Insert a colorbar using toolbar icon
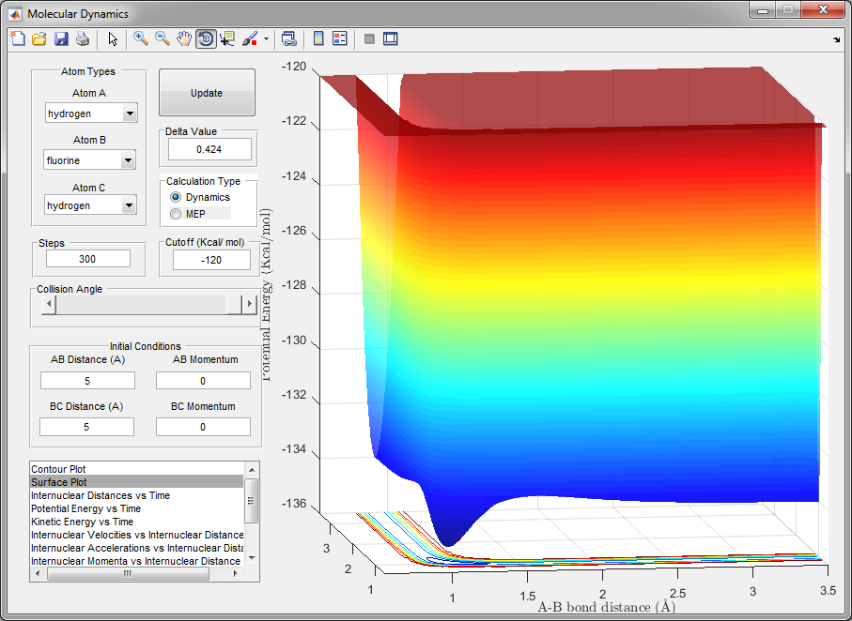Viewport: 852px width, 621px height. tap(318, 39)
